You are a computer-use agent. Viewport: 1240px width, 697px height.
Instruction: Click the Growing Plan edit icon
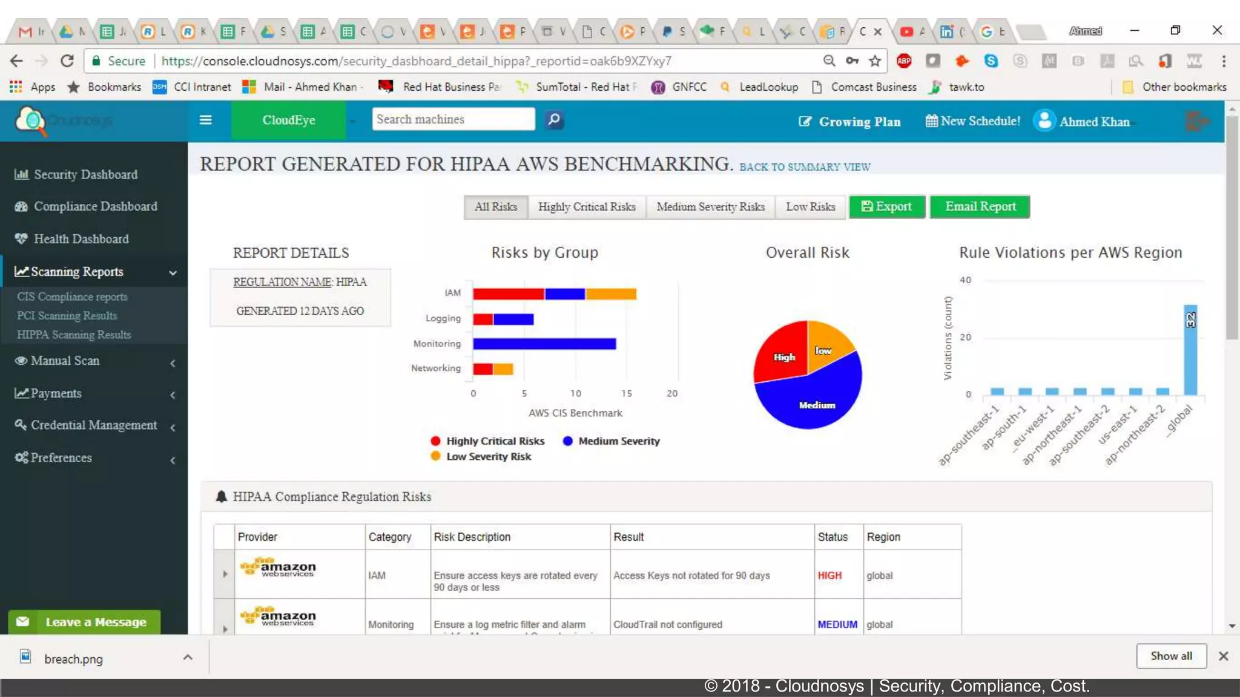(805, 122)
